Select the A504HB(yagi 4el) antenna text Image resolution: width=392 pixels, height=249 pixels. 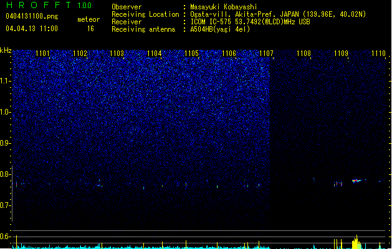pyautogui.click(x=220, y=29)
